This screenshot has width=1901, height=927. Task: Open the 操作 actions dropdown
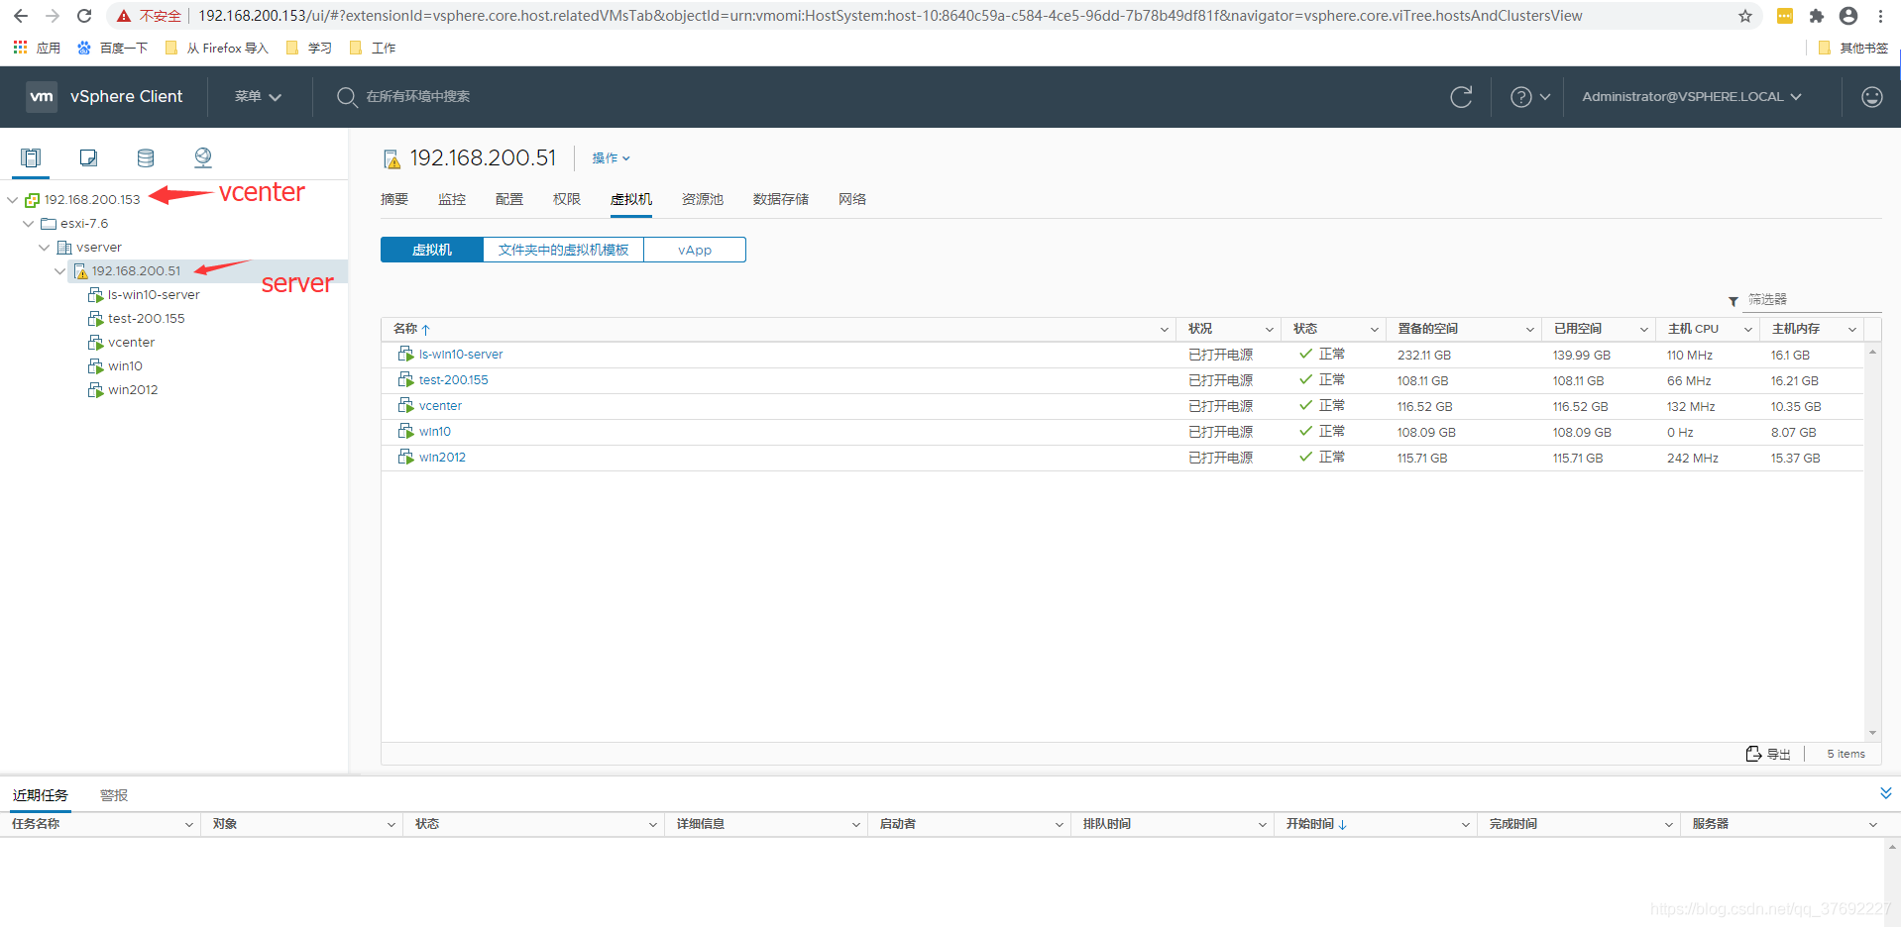click(x=611, y=157)
